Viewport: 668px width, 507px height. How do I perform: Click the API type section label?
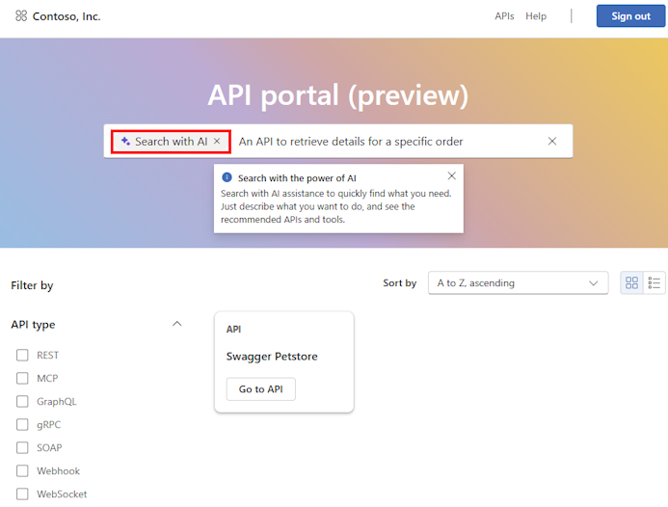click(x=33, y=325)
